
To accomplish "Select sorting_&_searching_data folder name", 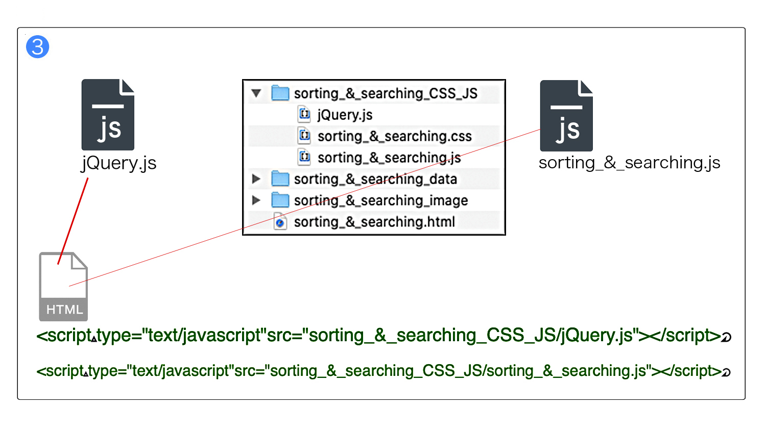I will point(375,179).
